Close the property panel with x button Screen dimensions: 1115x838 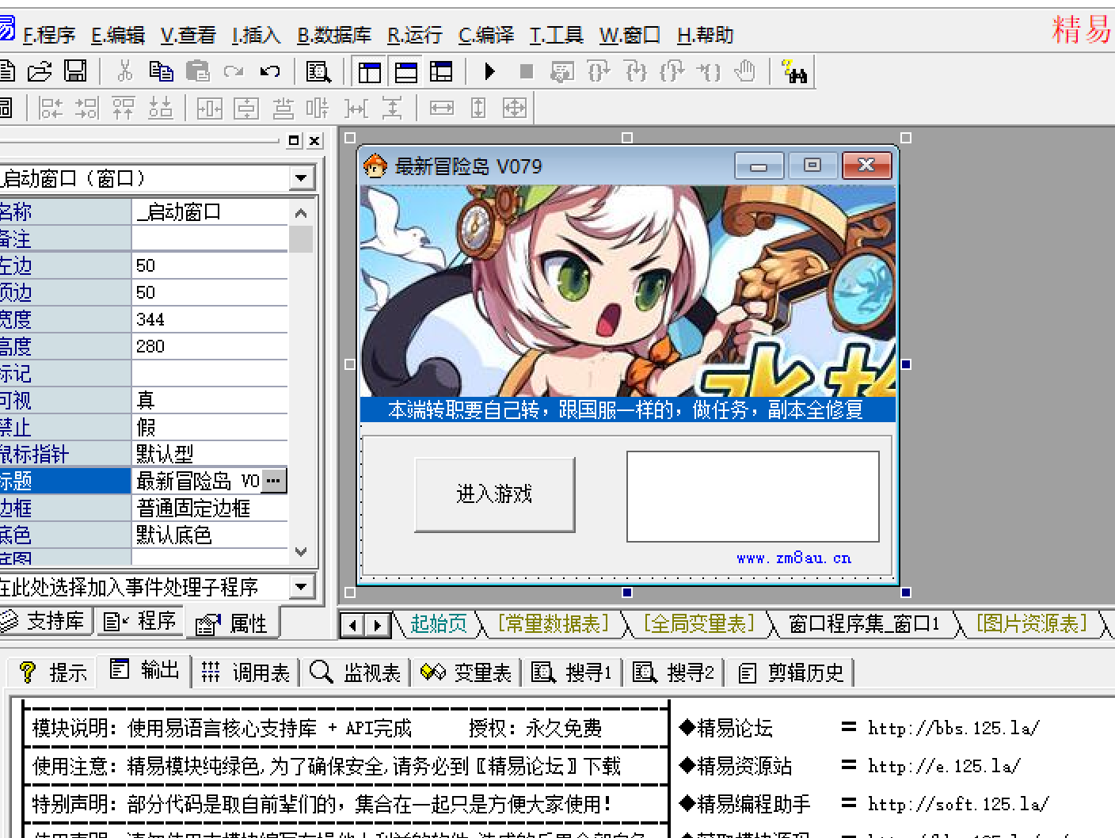(314, 141)
